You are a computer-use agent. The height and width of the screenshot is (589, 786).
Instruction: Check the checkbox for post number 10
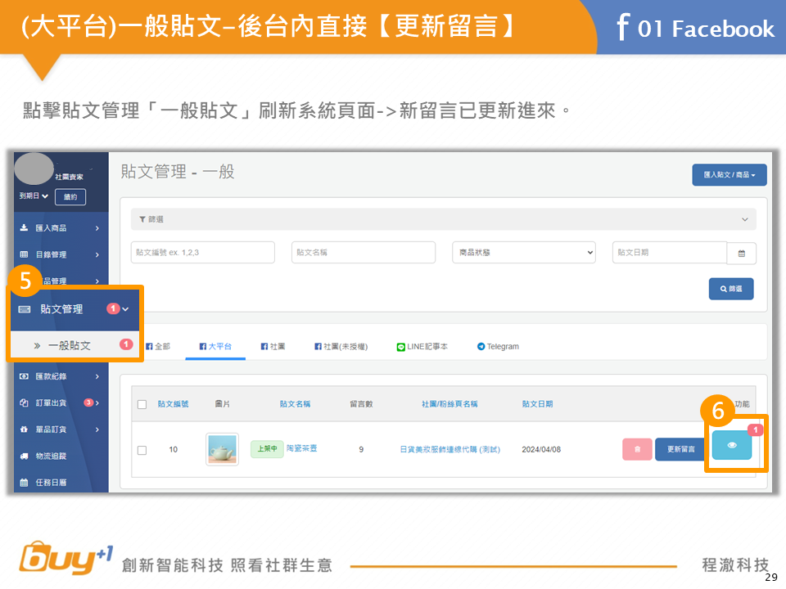pyautogui.click(x=142, y=450)
